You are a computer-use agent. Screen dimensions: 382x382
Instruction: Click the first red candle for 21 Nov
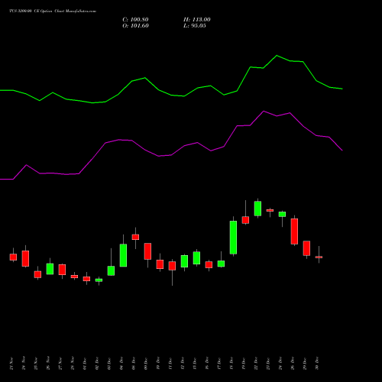point(13,257)
